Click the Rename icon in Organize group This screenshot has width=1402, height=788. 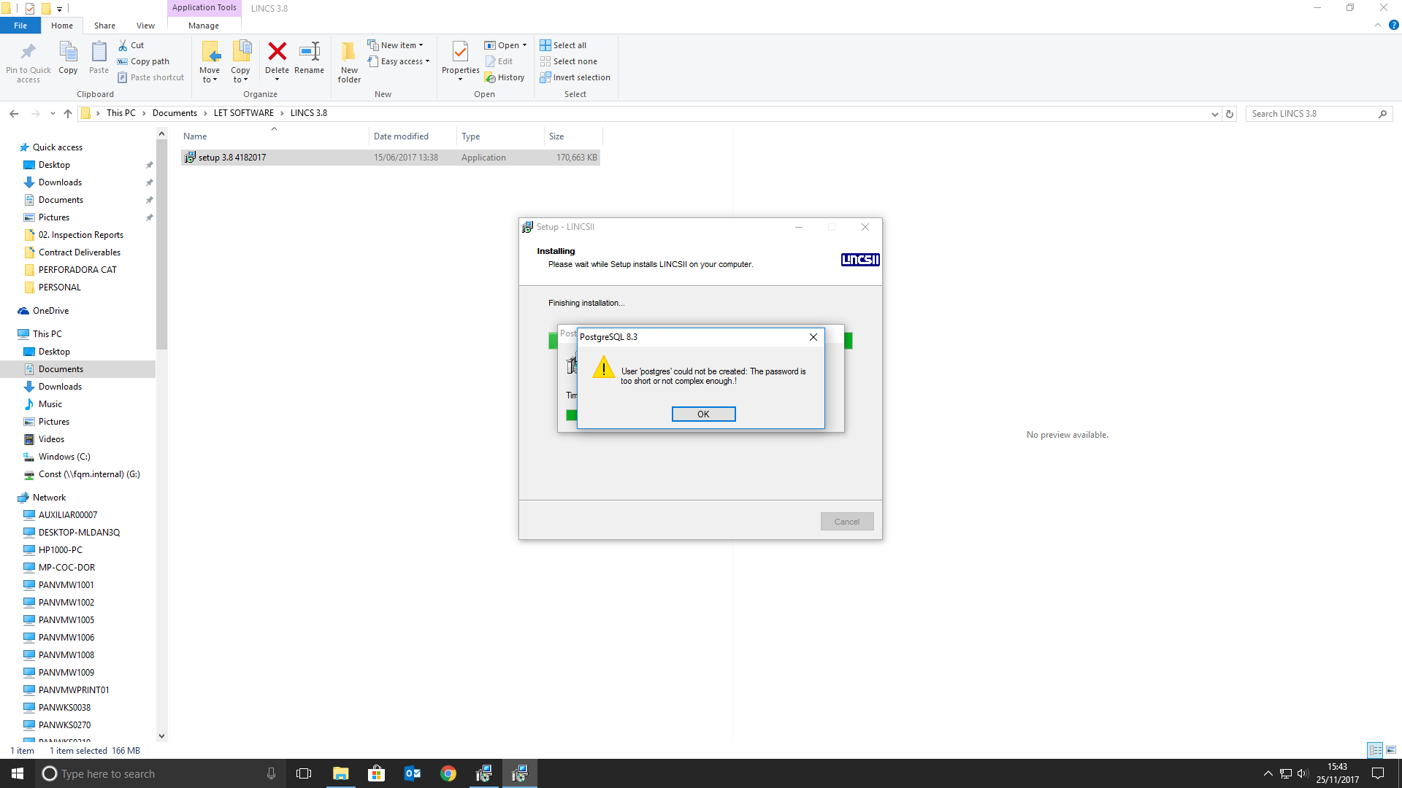point(310,53)
